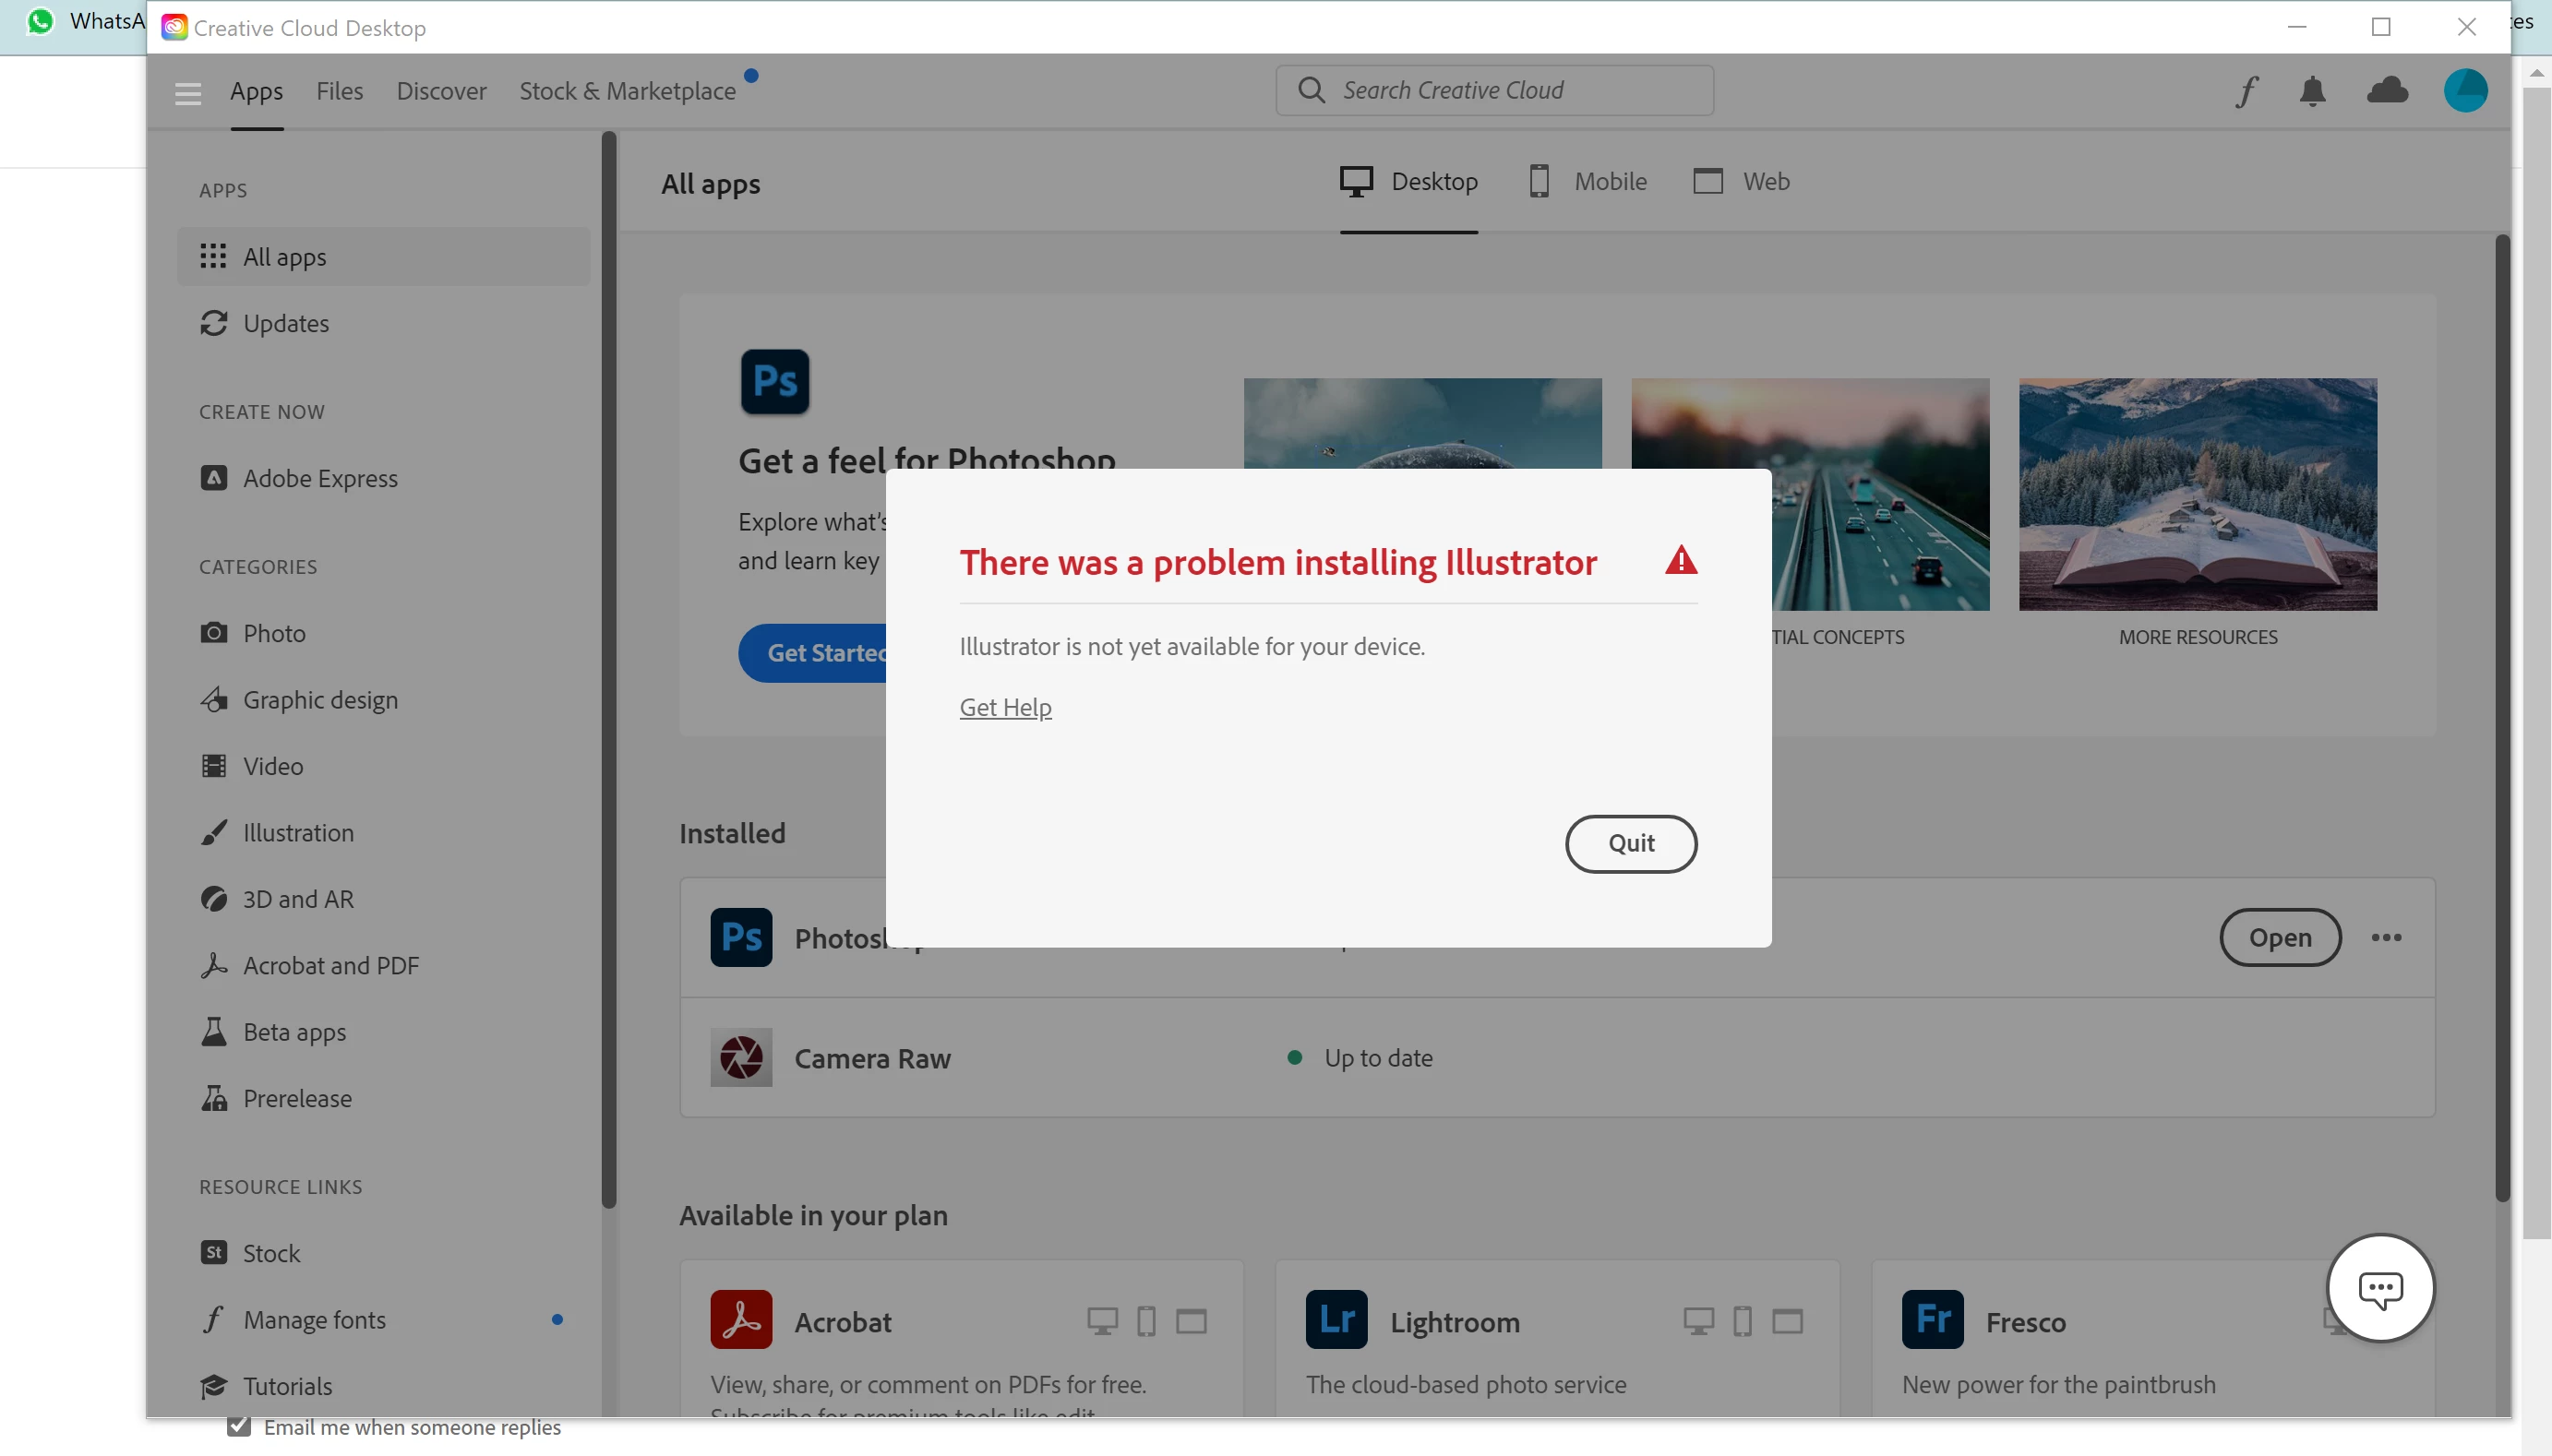Click the Acrobat app icon
This screenshot has height=1456, width=2552.
(x=741, y=1320)
